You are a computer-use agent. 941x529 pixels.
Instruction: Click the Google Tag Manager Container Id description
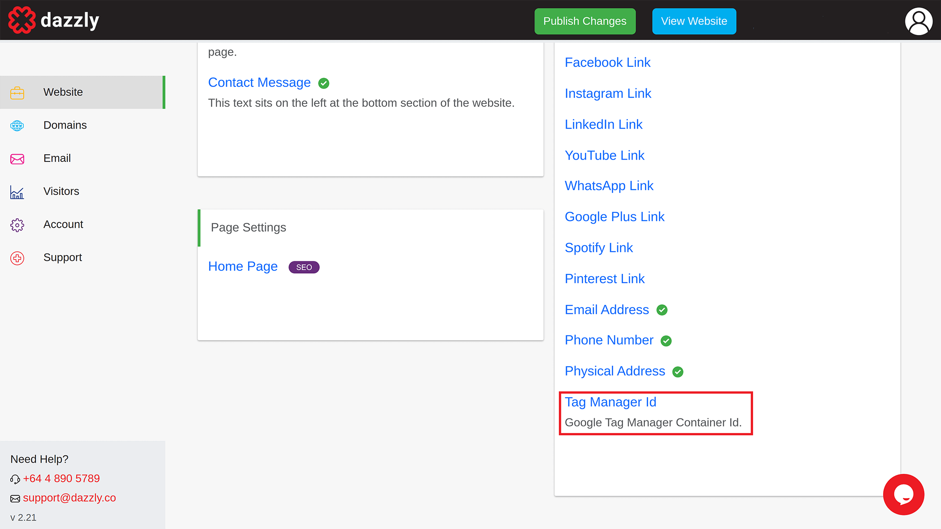point(653,422)
